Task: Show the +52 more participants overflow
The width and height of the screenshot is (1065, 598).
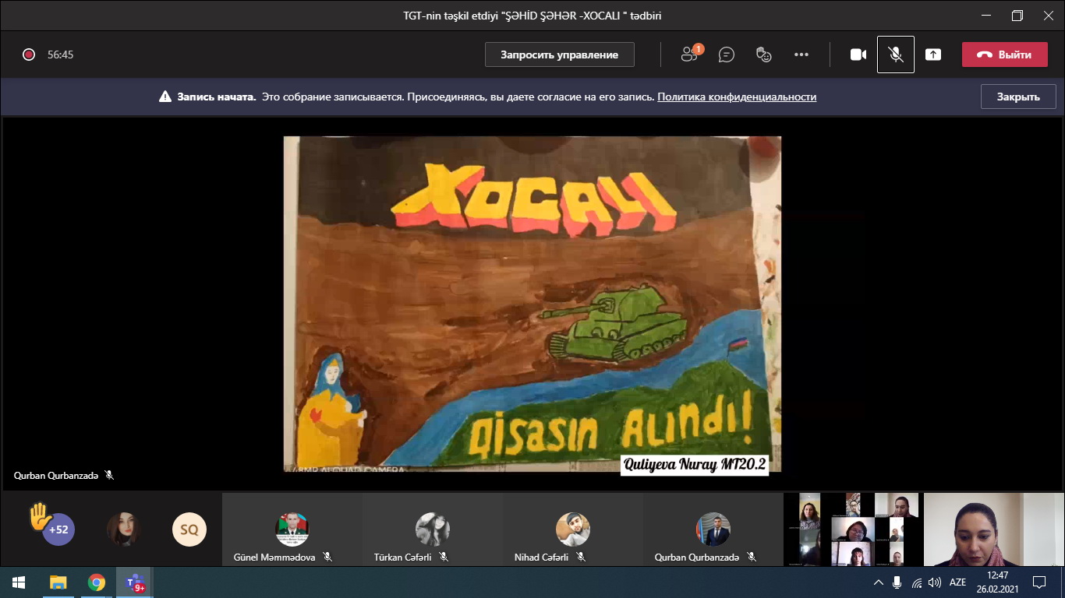Action: (x=58, y=529)
